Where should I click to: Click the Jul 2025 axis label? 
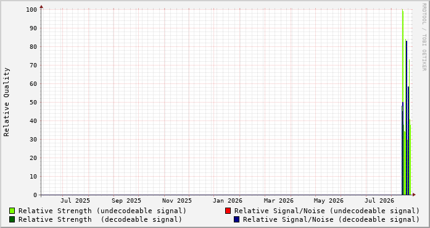pyautogui.click(x=75, y=201)
